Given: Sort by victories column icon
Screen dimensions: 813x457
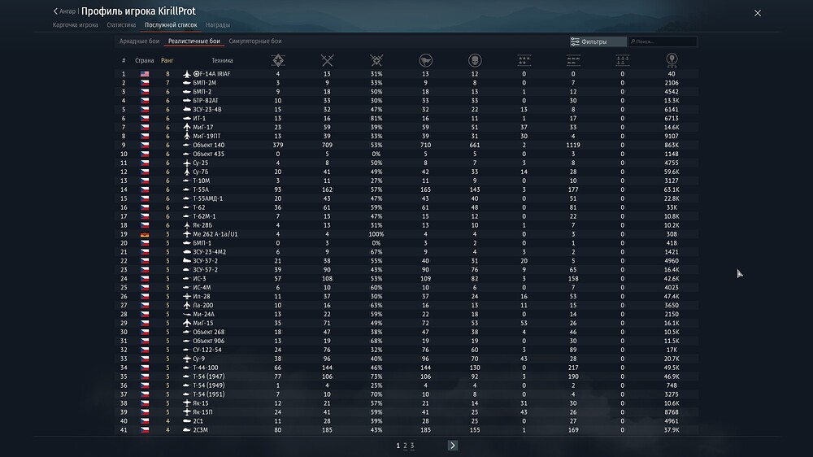Looking at the screenshot, I should point(278,61).
